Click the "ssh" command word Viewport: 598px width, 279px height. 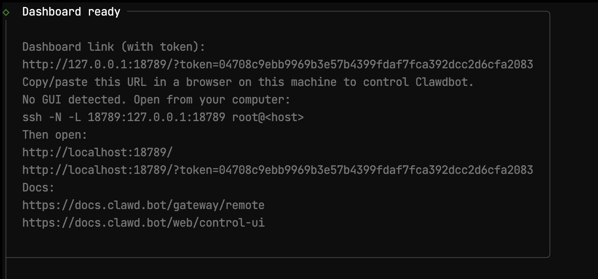pos(32,117)
